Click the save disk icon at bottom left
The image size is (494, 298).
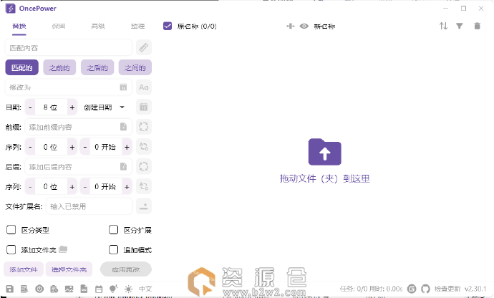pos(9,289)
